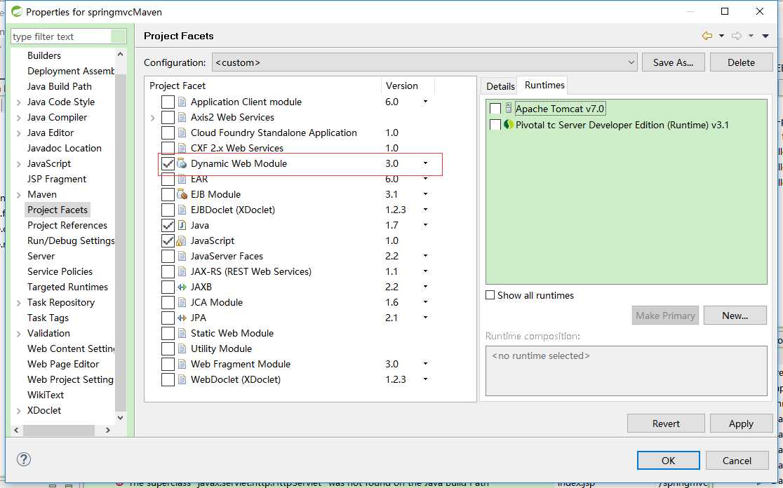Enable the Pivotal tc Server runtime checkbox
Image resolution: width=783 pixels, height=488 pixels.
pyautogui.click(x=495, y=125)
